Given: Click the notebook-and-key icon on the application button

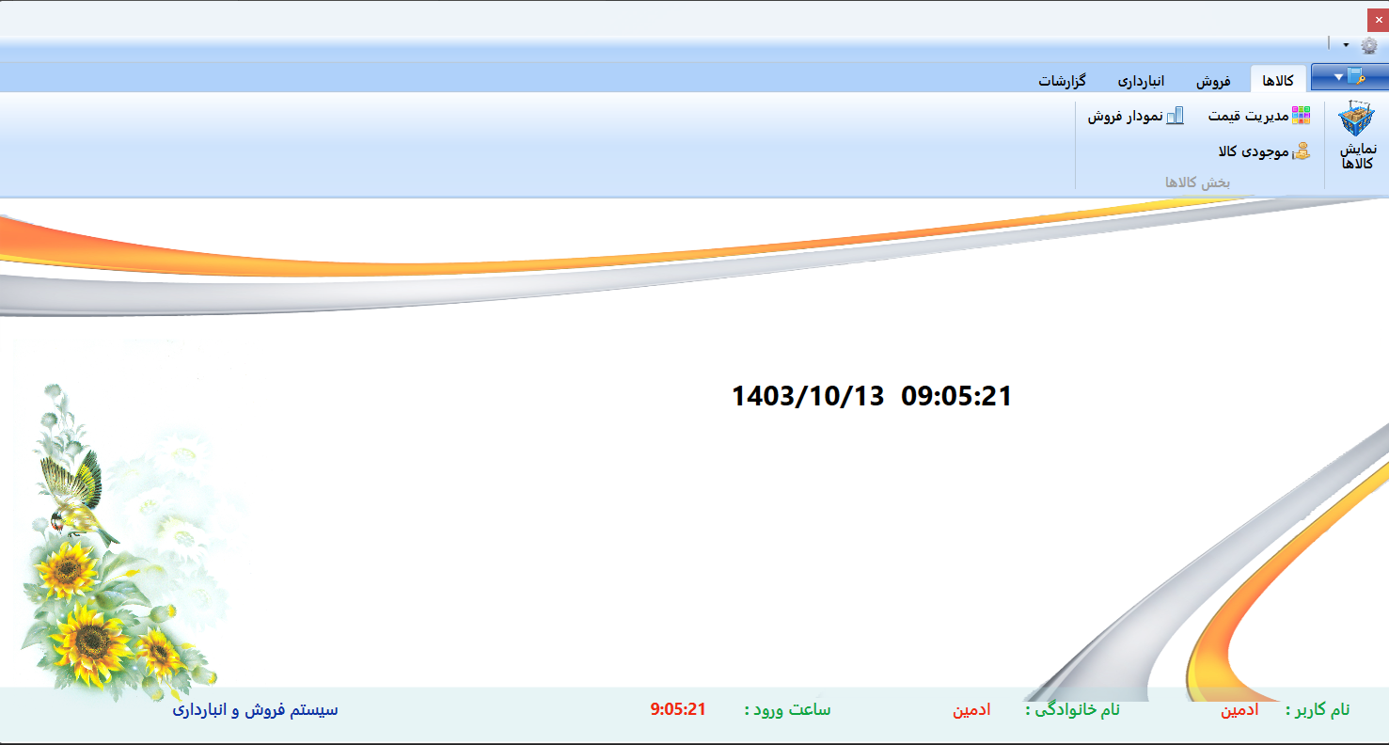Looking at the screenshot, I should click(1356, 77).
